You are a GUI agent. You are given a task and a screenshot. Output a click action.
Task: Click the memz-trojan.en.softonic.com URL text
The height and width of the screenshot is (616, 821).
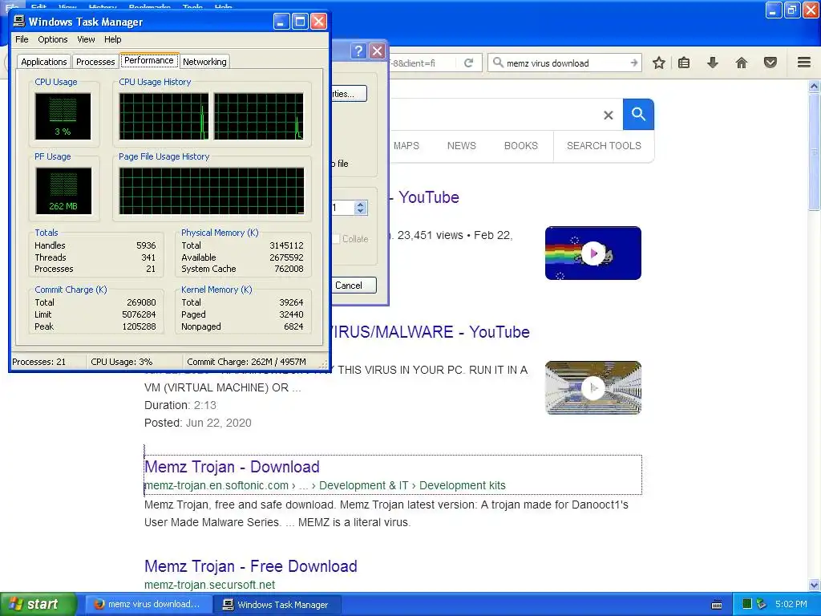click(x=216, y=485)
